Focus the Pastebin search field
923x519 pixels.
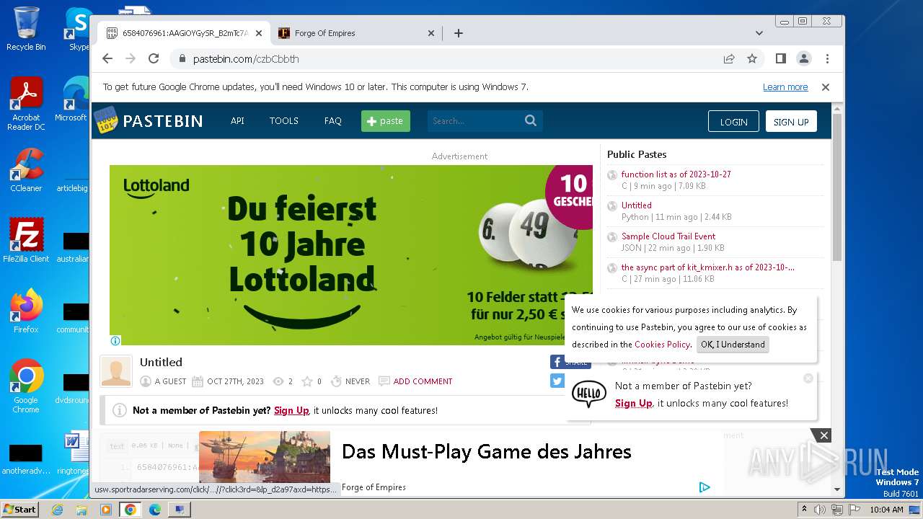pos(476,121)
